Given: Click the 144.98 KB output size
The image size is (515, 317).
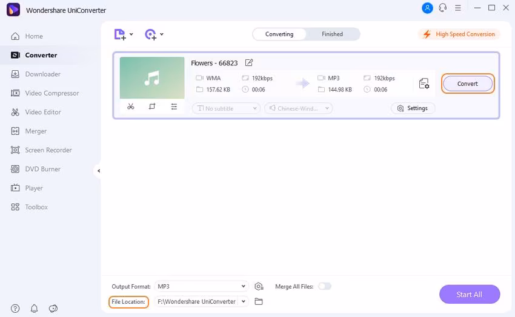Looking at the screenshot, I should click(340, 90).
